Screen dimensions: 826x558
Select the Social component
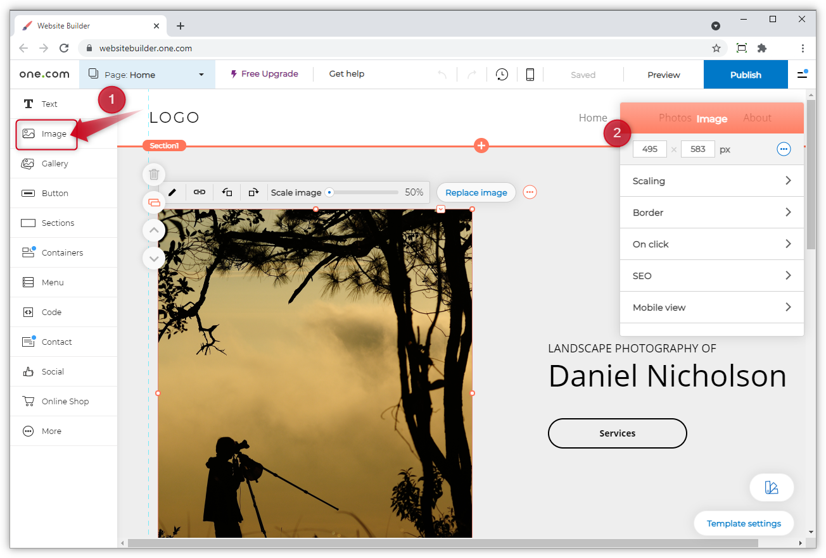tap(63, 371)
